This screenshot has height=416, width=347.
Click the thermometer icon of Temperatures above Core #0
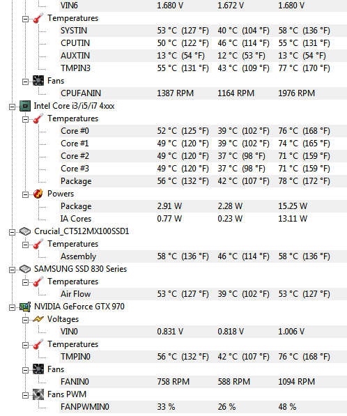click(x=38, y=118)
